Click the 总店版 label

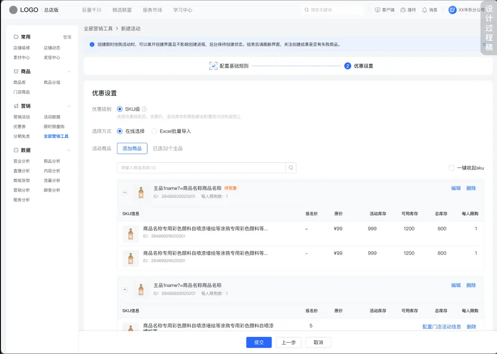[x=51, y=10]
